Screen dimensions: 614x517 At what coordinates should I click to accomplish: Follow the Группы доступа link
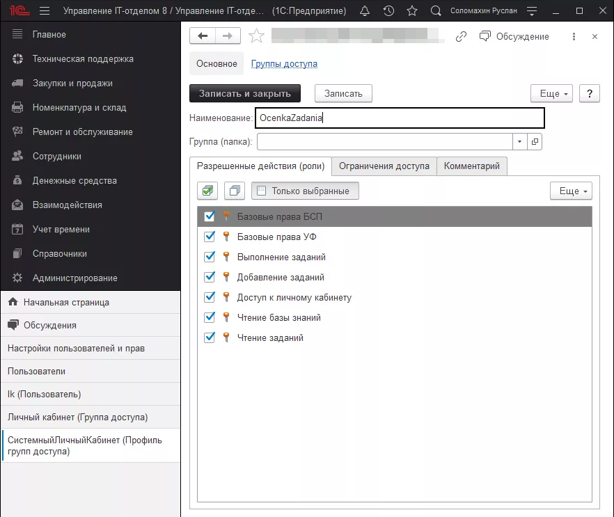point(284,63)
